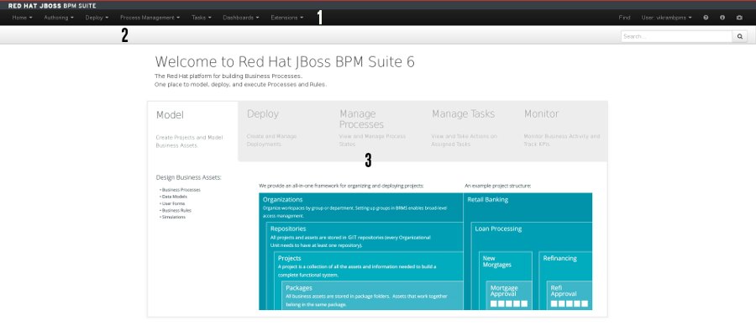The image size is (756, 331).
Task: Open the Home dropdown menu
Action: click(22, 18)
